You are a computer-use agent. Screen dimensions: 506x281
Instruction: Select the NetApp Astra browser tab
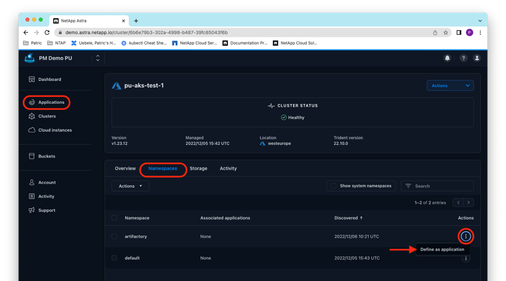89,20
